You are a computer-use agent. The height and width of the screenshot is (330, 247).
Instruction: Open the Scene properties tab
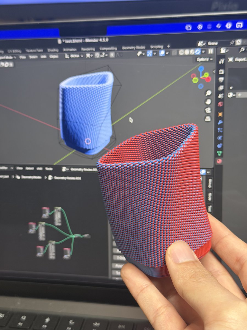[x=221, y=96]
